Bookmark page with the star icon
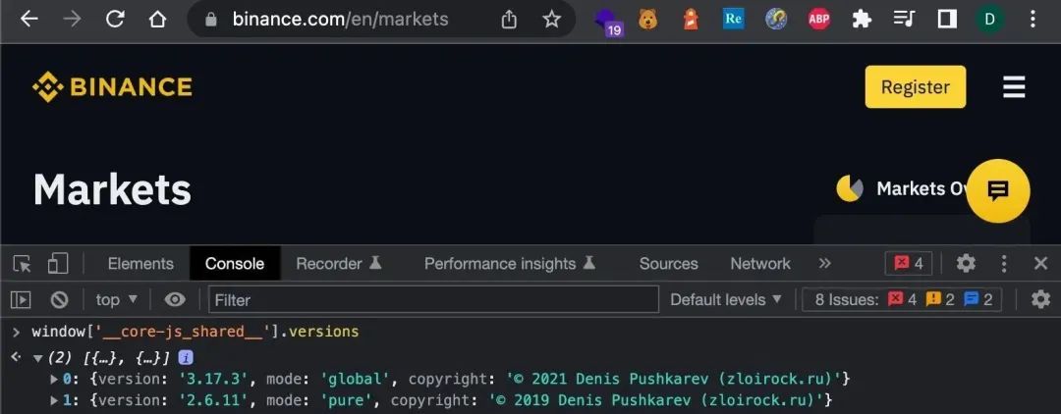Image resolution: width=1061 pixels, height=414 pixels. tap(551, 19)
